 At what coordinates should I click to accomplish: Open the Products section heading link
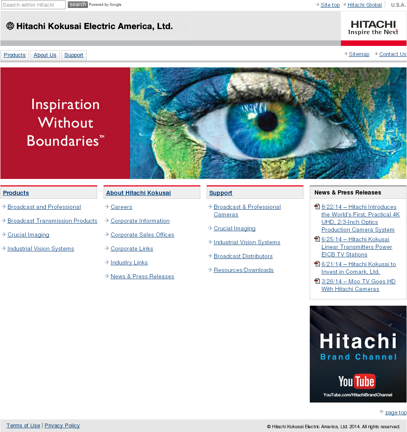[16, 193]
